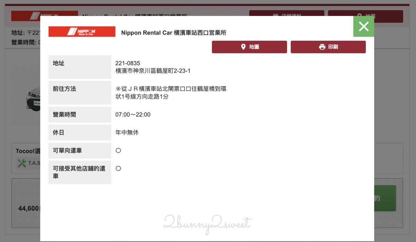Click the 可接受其他店鋪的還車 label cell
Image resolution: width=416 pixels, height=242 pixels.
pyautogui.click(x=80, y=172)
